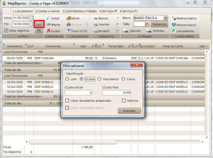
Task: Click the CCusto inicial input field
Action: [78, 92]
